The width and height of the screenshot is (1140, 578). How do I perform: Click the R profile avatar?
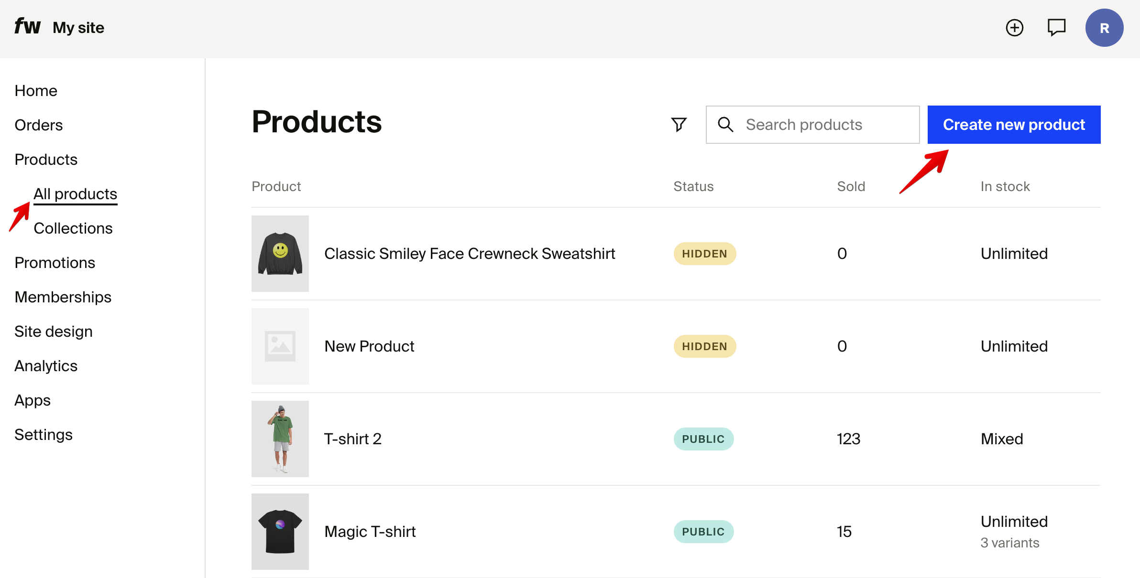coord(1105,27)
